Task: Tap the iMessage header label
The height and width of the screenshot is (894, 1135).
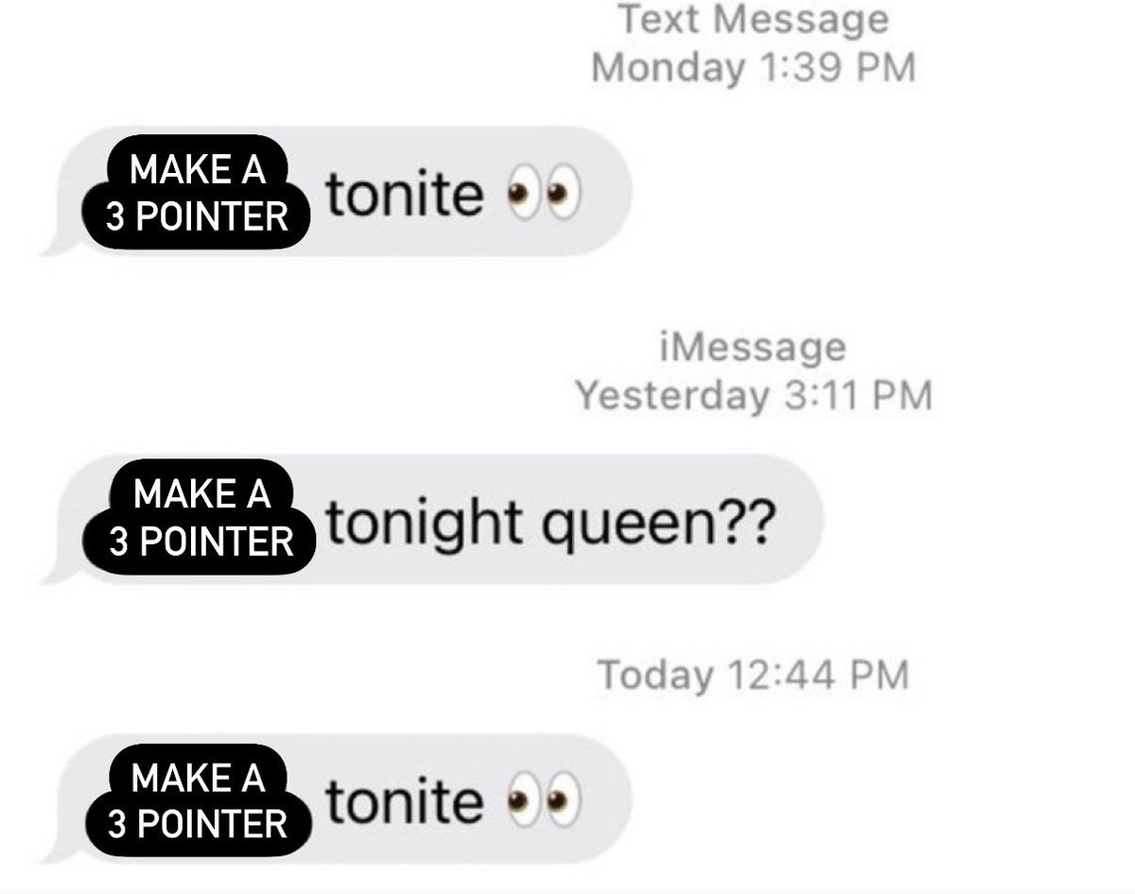Action: click(754, 347)
